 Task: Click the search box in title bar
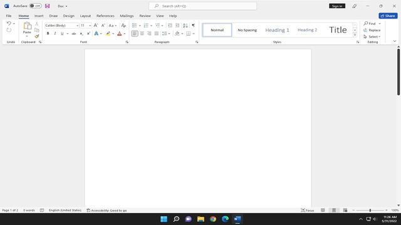pos(203,6)
